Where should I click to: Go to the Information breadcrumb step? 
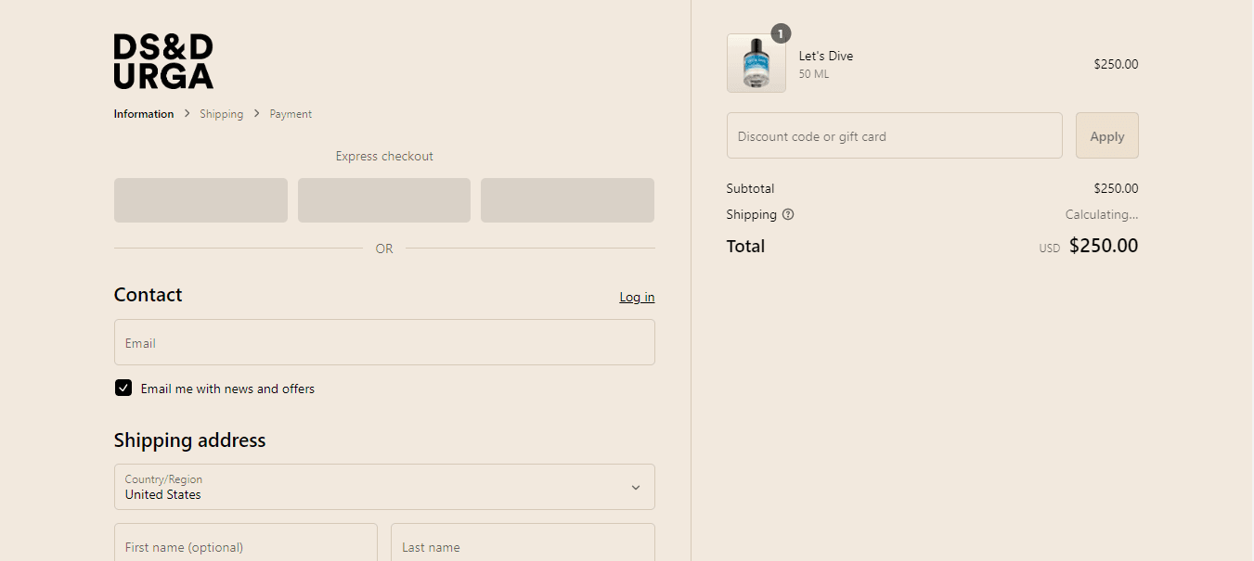pos(144,114)
